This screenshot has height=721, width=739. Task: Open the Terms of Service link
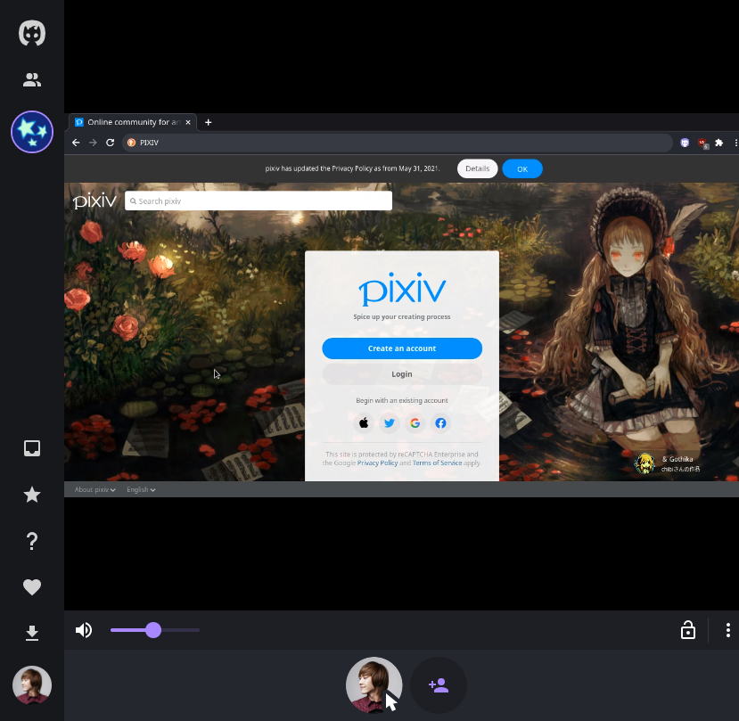[x=437, y=463]
